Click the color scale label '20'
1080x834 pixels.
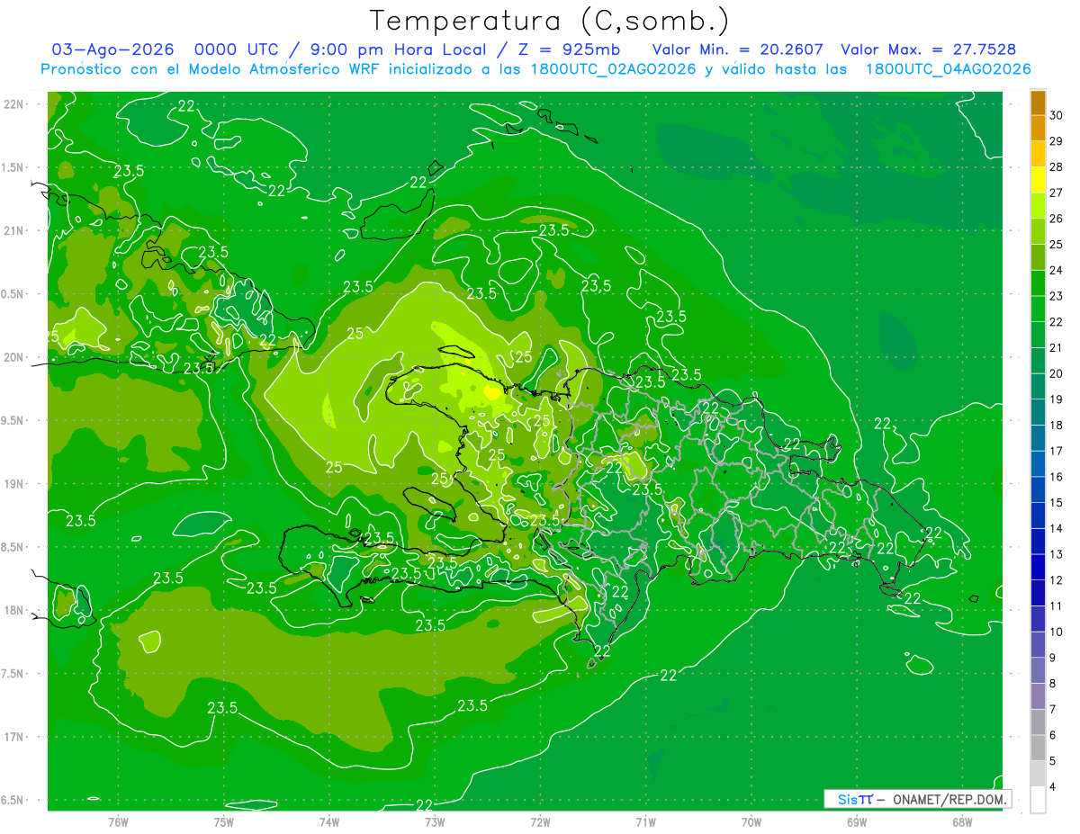[x=1057, y=373]
